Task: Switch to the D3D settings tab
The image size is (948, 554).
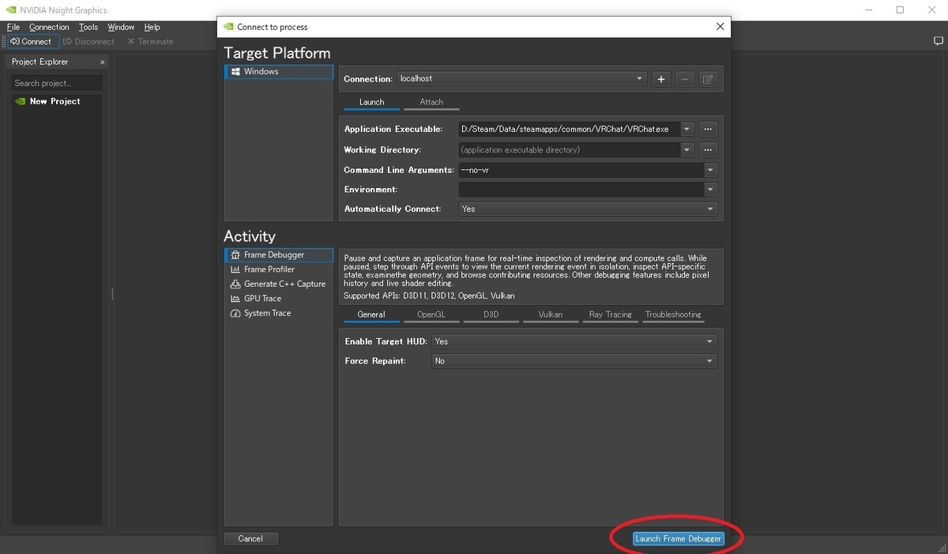Action: click(x=491, y=315)
